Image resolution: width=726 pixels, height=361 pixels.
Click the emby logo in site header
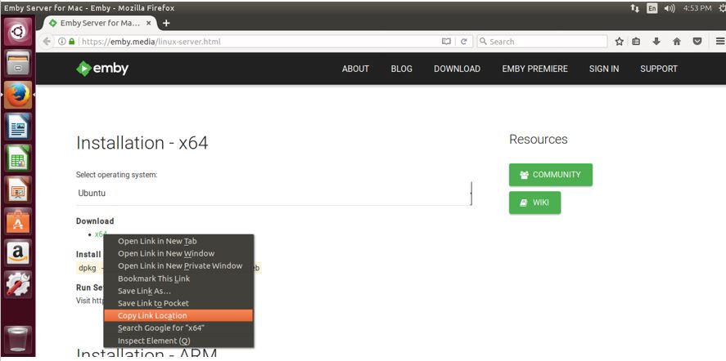[x=102, y=69]
